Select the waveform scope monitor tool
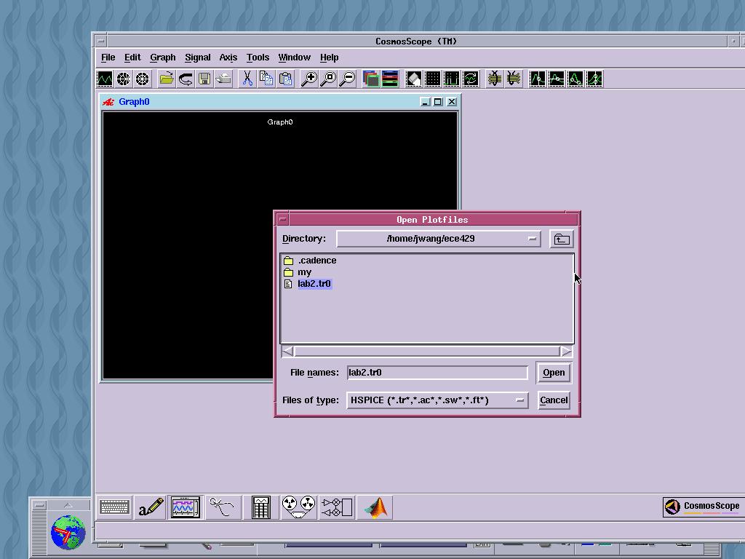This screenshot has height=559, width=745. coord(186,507)
